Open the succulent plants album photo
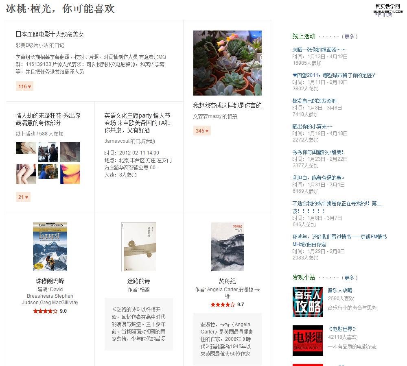The image size is (407, 366). tap(227, 63)
